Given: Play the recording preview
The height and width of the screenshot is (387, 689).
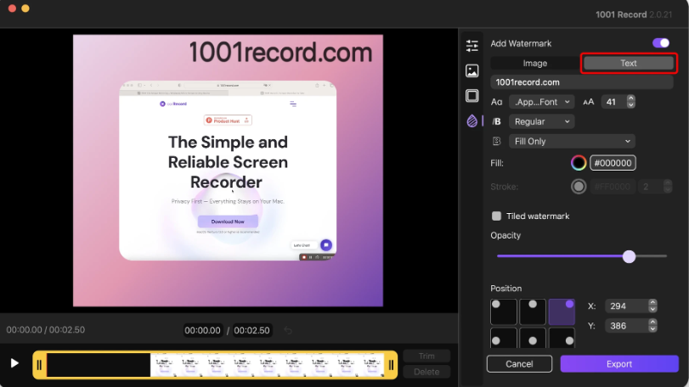Looking at the screenshot, I should (14, 363).
